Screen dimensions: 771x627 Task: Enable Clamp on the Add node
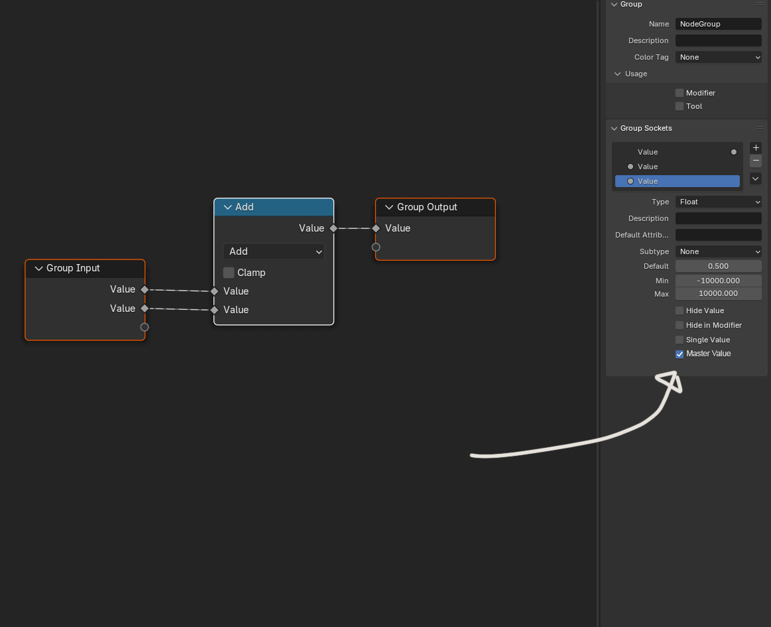[229, 273]
